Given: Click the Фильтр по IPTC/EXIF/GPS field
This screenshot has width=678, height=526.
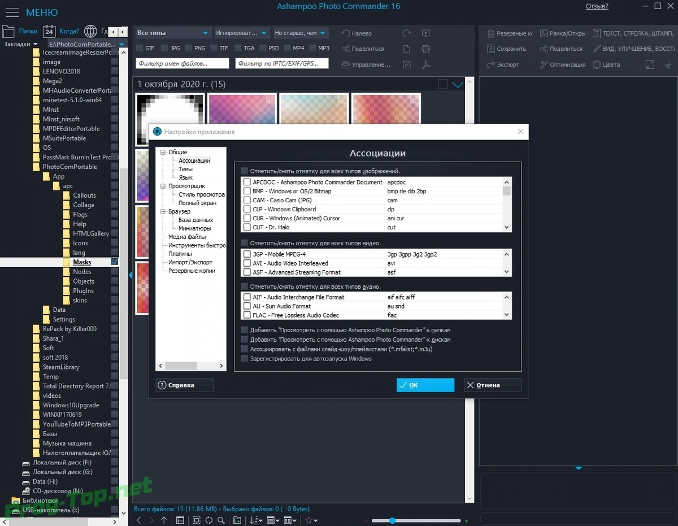Looking at the screenshot, I should (x=282, y=64).
